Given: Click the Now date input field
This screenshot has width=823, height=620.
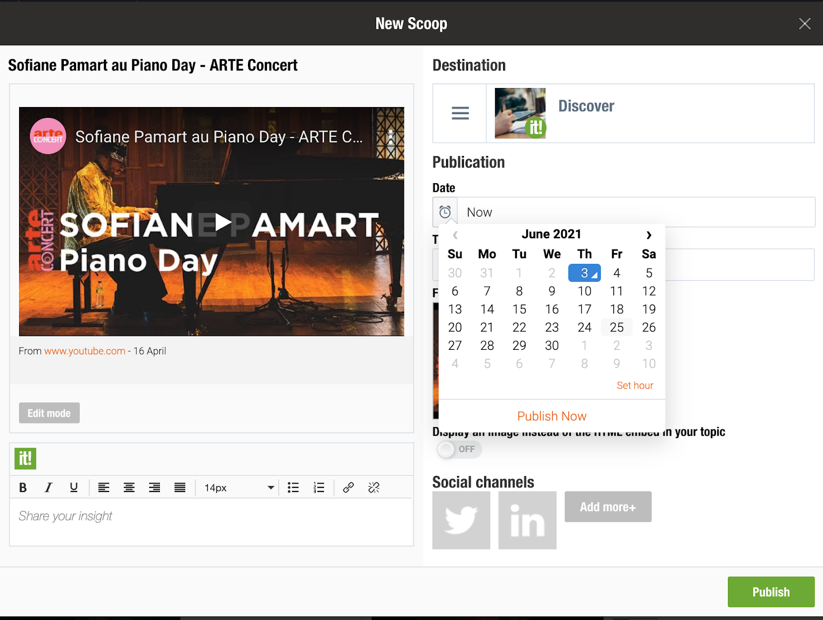Looking at the screenshot, I should pyautogui.click(x=636, y=212).
